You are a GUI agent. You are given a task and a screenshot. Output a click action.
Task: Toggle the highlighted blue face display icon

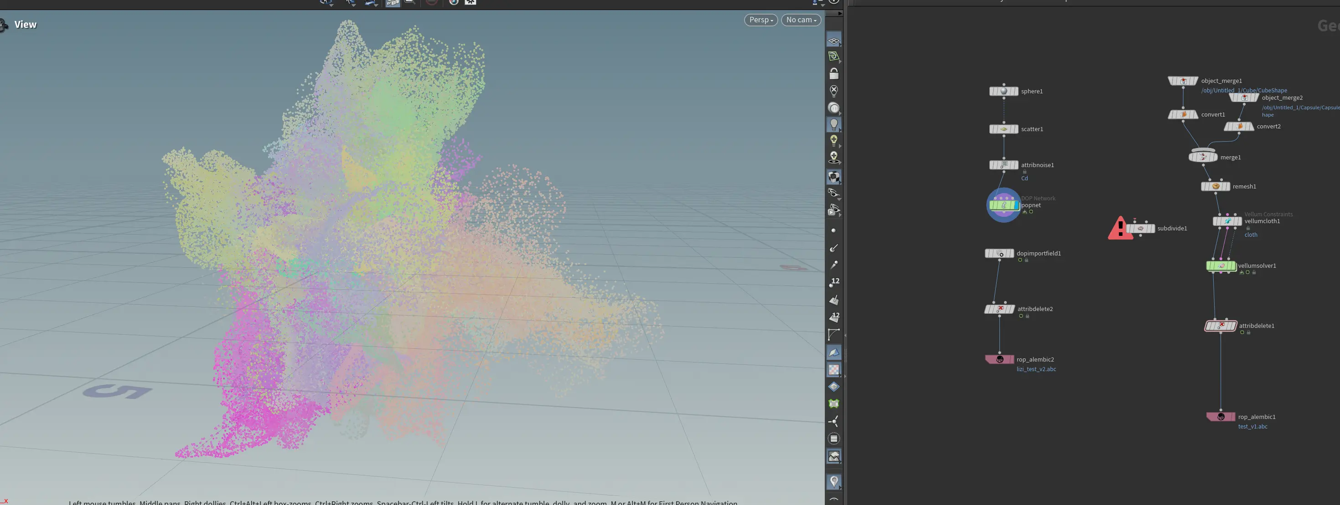coord(834,352)
